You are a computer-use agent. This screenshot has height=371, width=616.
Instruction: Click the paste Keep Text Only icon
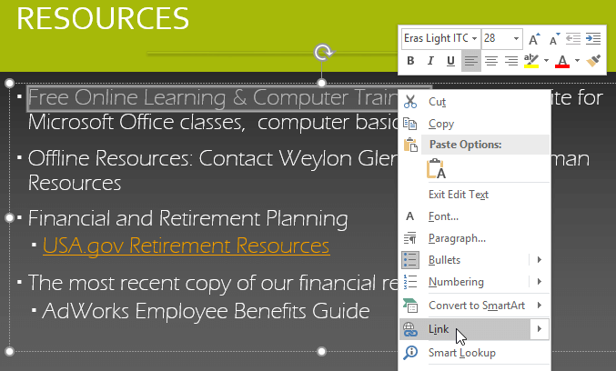[436, 169]
